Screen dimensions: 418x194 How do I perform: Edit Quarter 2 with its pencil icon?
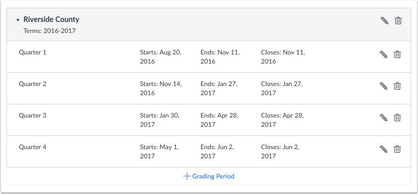(x=384, y=86)
